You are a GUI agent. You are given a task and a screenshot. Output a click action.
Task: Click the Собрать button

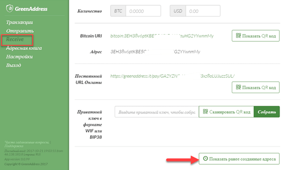point(267,112)
